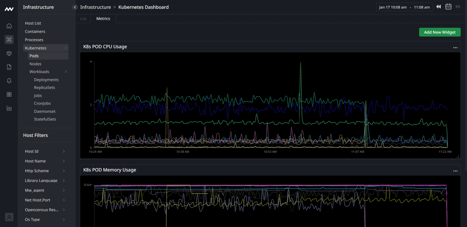Open the user profile icon at bottom left
Viewport: 467px width, 227px height.
pyautogui.click(x=9, y=217)
